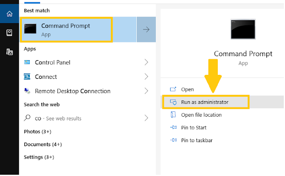285x176 pixels.
Task: Select the devices icon in the left sidebar
Action: pyautogui.click(x=9, y=52)
